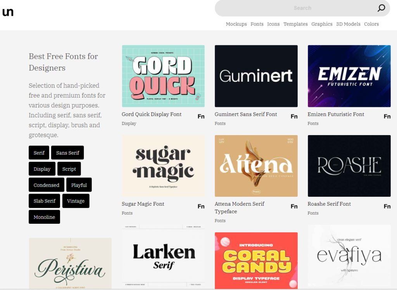
Task: Click Fn icon beside Sugar Magic Font
Action: 201,206
